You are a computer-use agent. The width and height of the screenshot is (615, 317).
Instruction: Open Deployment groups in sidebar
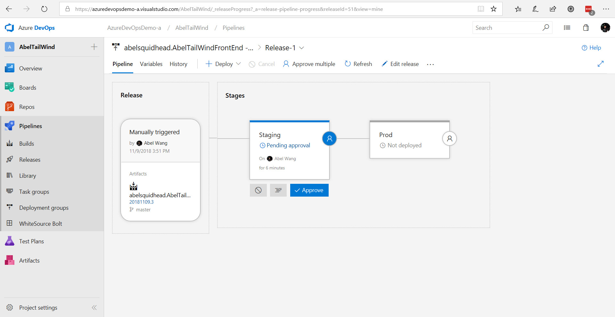click(x=44, y=207)
